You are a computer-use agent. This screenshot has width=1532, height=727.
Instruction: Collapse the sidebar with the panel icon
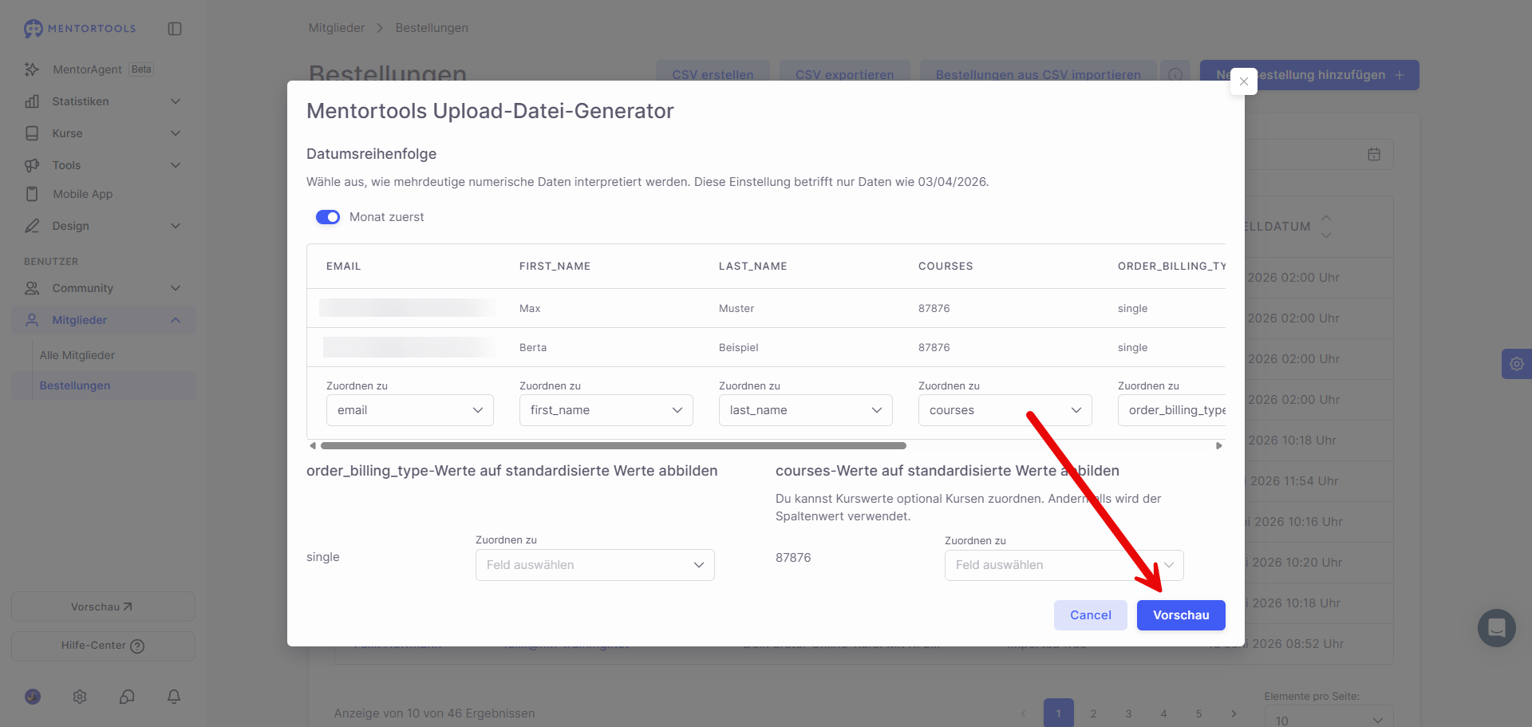point(175,29)
